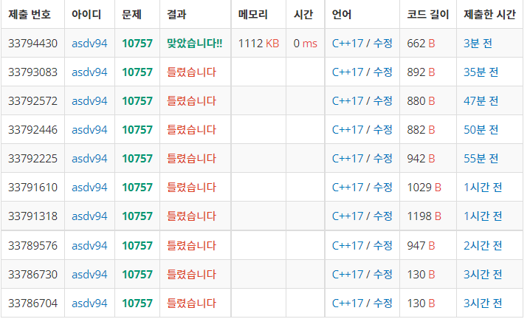The image size is (530, 319).
Task: Click the 제출한 시간 column header
Action: [489, 14]
